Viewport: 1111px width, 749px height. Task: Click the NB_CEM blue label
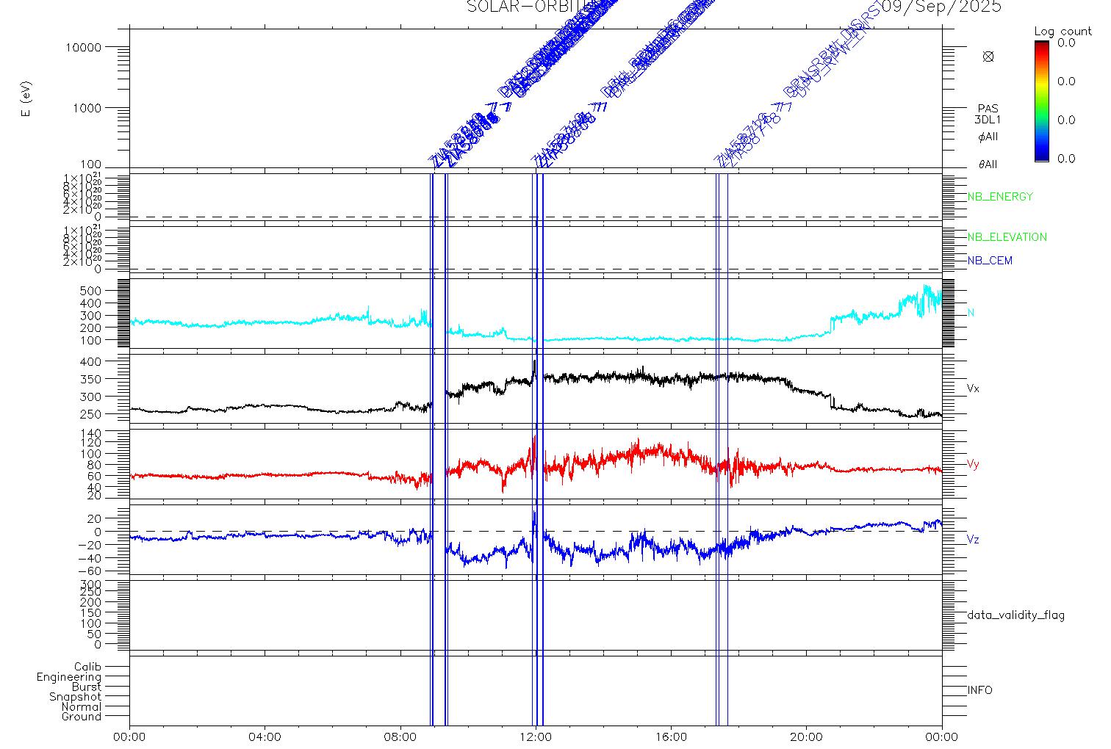(x=990, y=261)
